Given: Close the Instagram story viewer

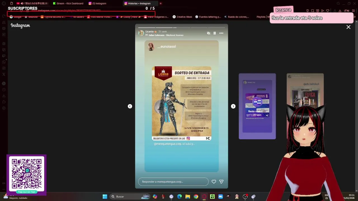Looking at the screenshot, I should pyautogui.click(x=348, y=27).
